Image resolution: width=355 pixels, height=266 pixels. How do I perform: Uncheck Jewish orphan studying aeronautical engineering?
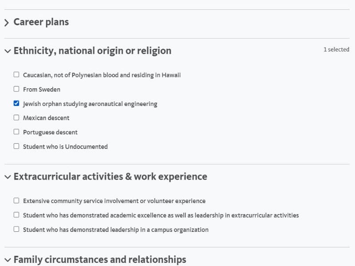click(16, 103)
